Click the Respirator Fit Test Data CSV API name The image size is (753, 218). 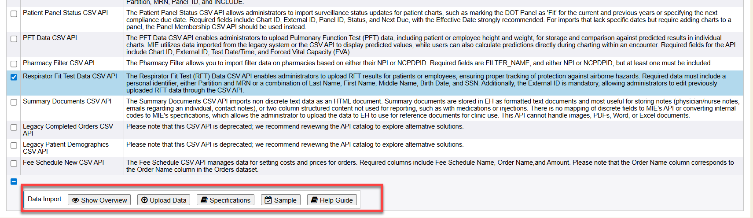(x=70, y=76)
